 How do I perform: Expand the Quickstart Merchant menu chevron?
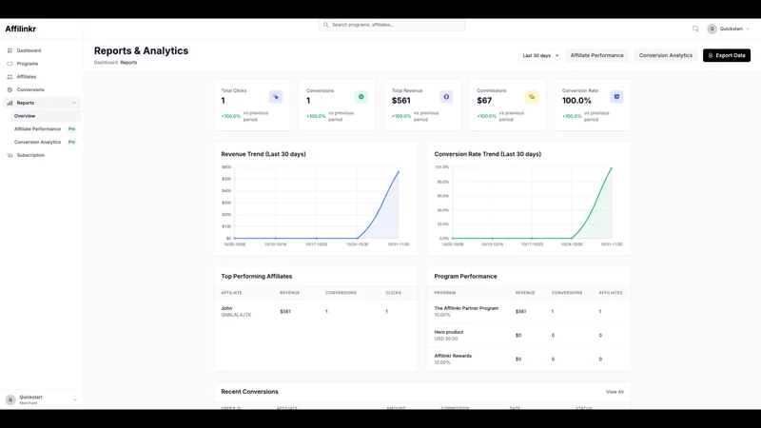pyautogui.click(x=75, y=400)
